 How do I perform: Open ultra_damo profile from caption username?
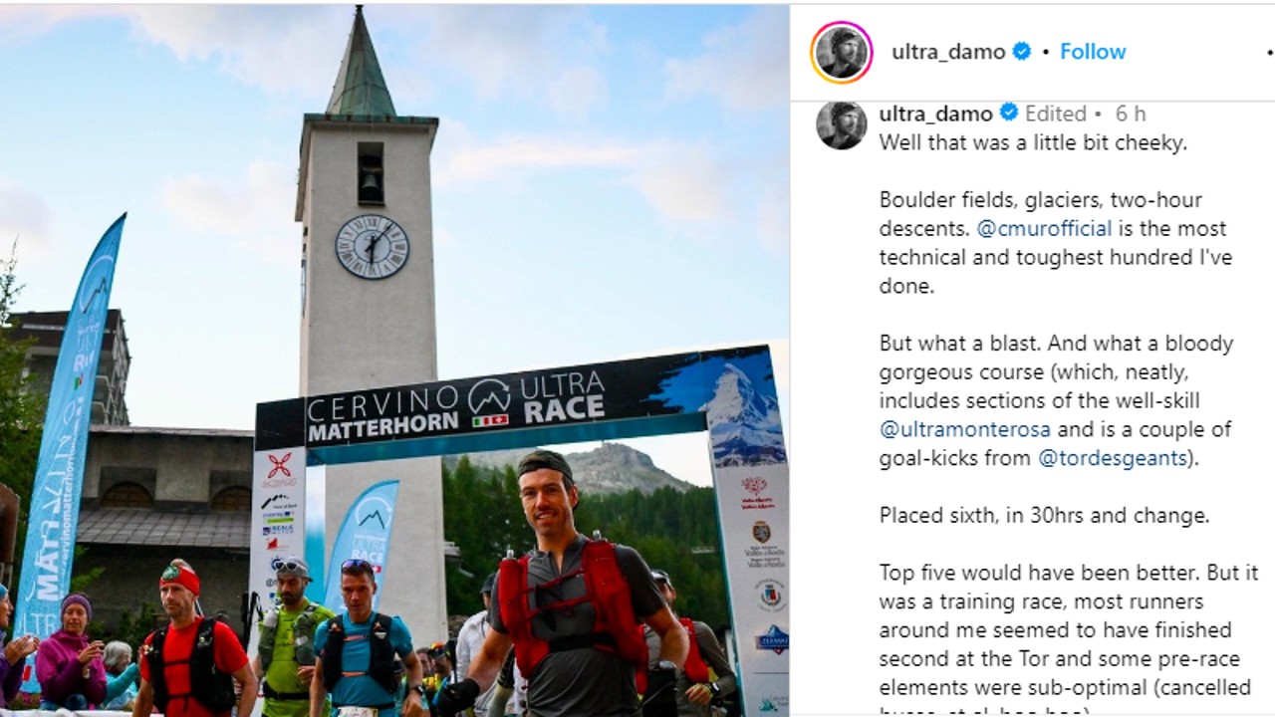[936, 114]
